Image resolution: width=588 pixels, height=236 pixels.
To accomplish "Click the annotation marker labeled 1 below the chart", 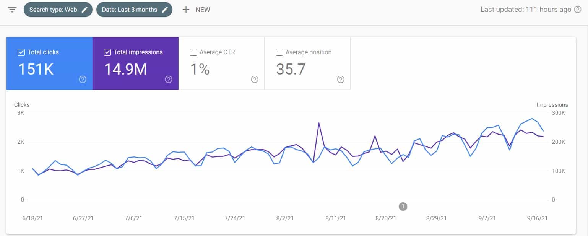I will click(403, 207).
